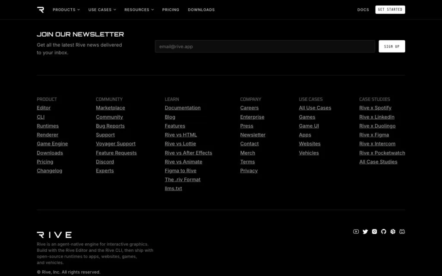Open the Dribbble social icon
The image size is (442, 276).
pyautogui.click(x=393, y=232)
